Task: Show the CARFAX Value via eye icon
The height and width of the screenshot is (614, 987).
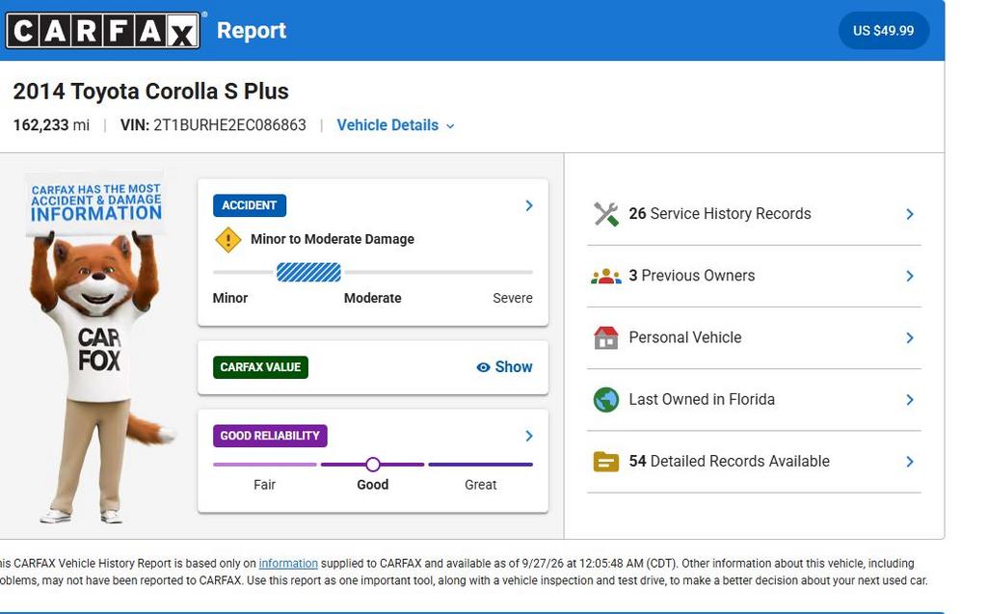Action: 483,367
